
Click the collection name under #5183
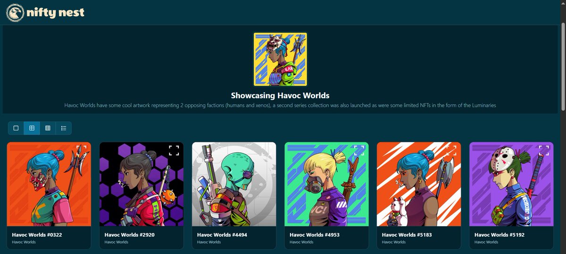pyautogui.click(x=393, y=242)
